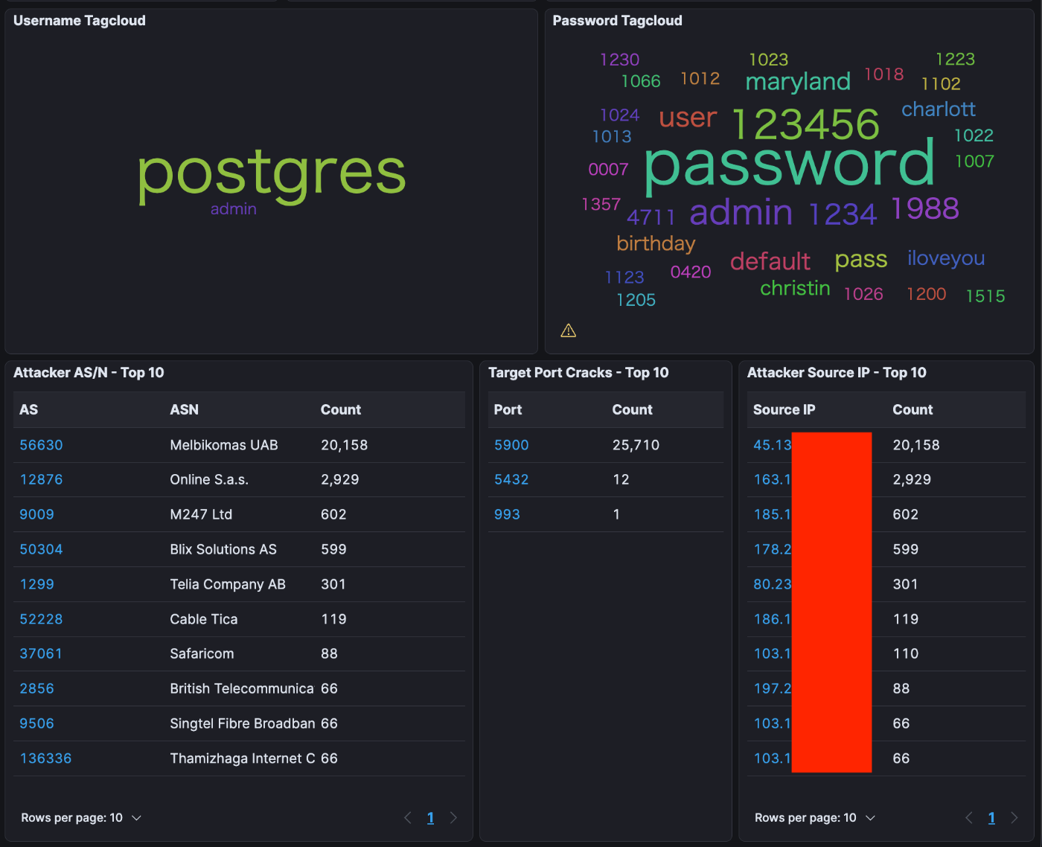The image size is (1042, 847).
Task: Click 'user' tag in Password Tagcloud
Action: coord(688,118)
